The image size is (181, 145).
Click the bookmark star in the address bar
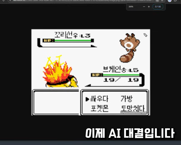(162, 1)
